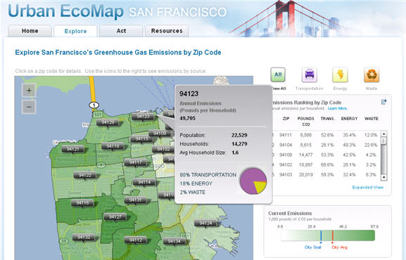Open the Home tab

(x=30, y=31)
